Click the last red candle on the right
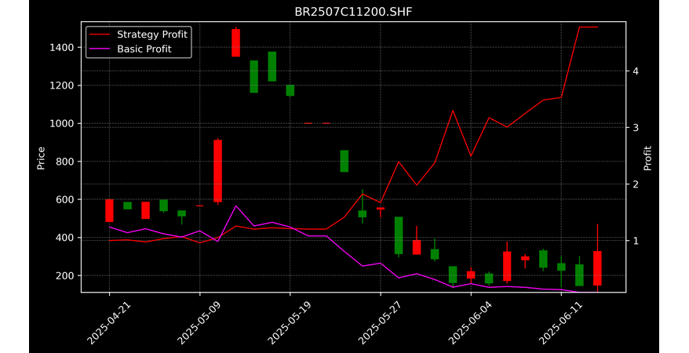 (x=598, y=267)
